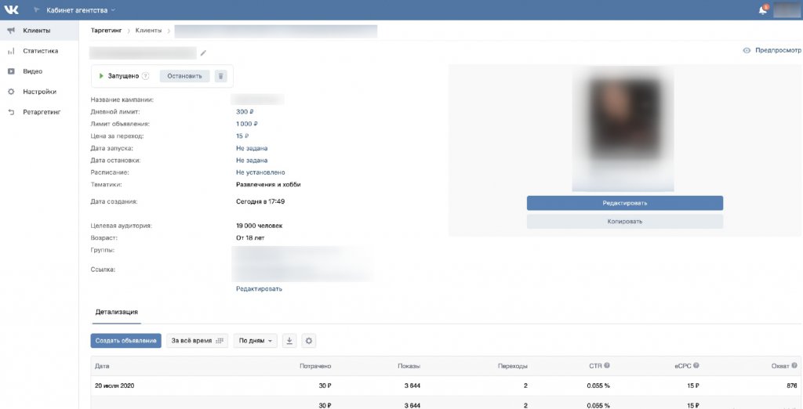Open the По дням grouping dropdown
This screenshot has width=803, height=409.
(256, 341)
